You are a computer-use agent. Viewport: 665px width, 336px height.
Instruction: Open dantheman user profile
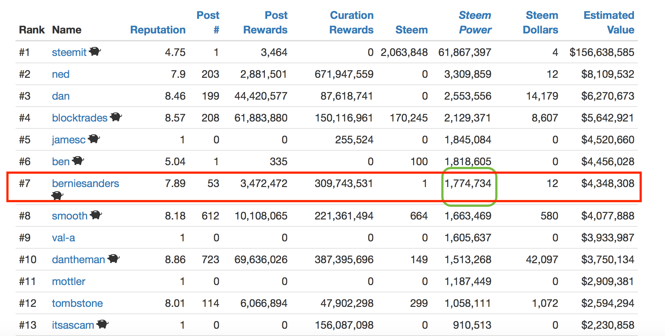click(x=78, y=260)
